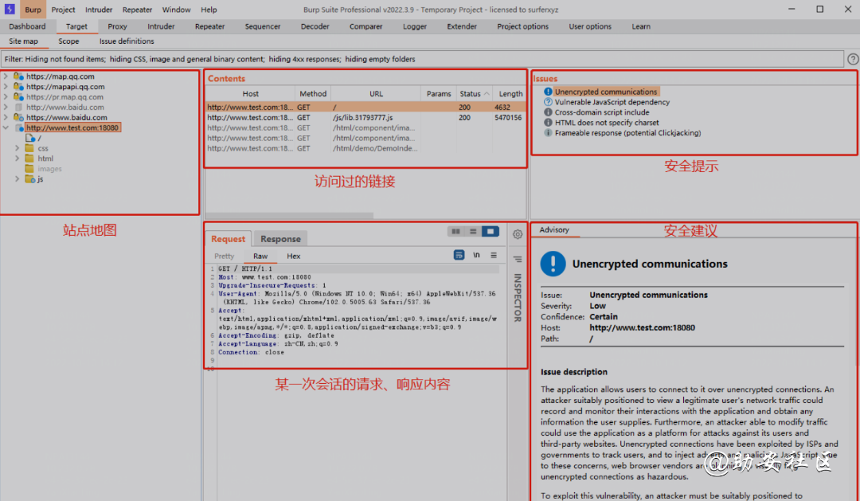Open the Help menu
Image resolution: width=860 pixels, height=501 pixels.
pos(209,10)
